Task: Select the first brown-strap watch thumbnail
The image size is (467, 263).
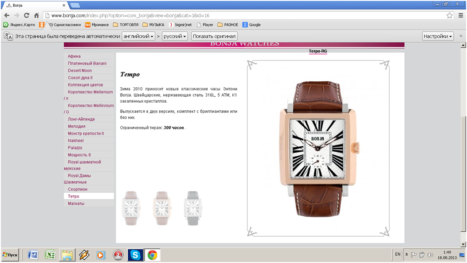Action: tap(131, 208)
